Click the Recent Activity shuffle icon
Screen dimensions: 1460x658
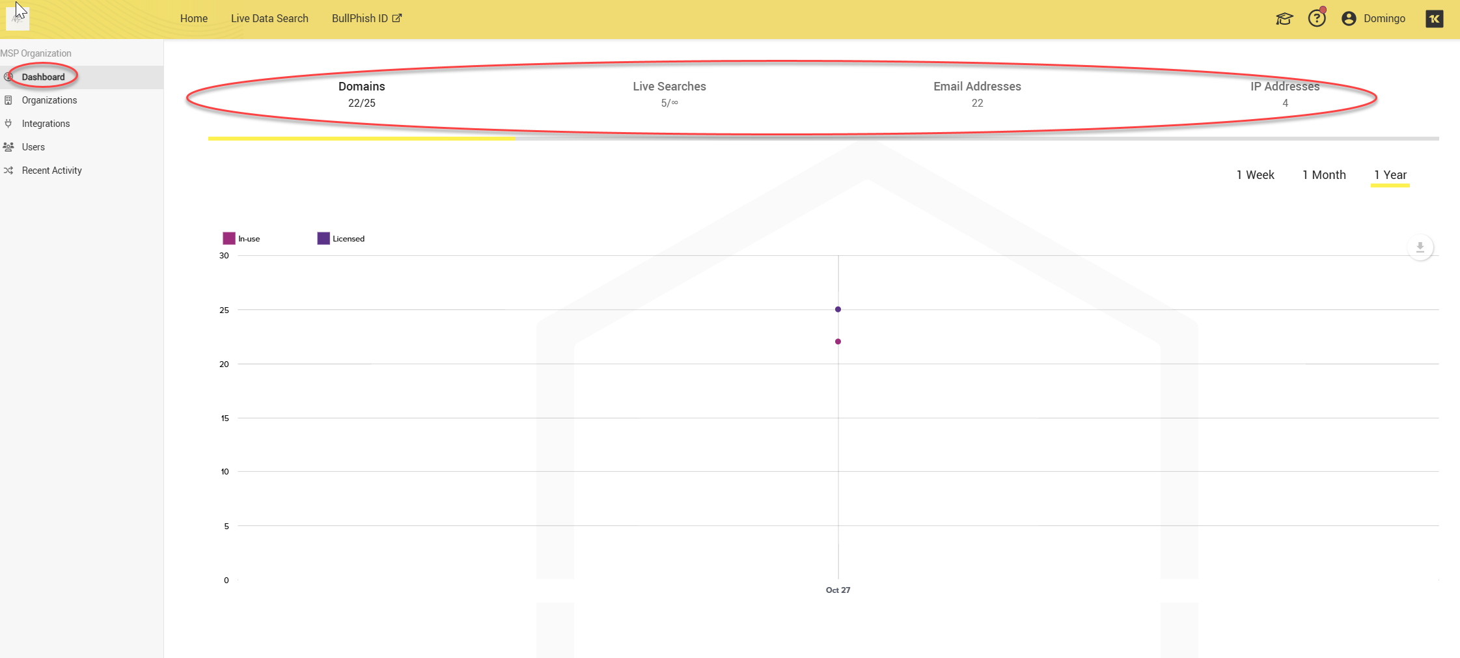point(8,171)
